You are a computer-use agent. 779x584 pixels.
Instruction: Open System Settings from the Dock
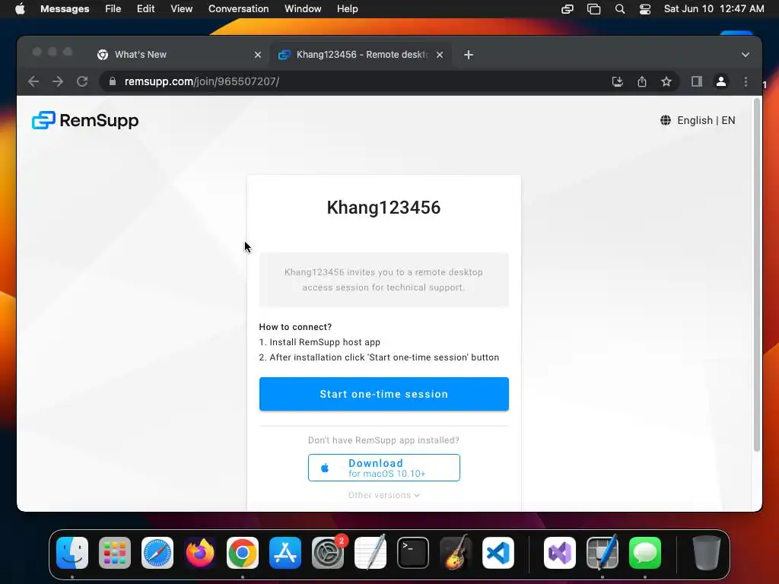(x=328, y=553)
